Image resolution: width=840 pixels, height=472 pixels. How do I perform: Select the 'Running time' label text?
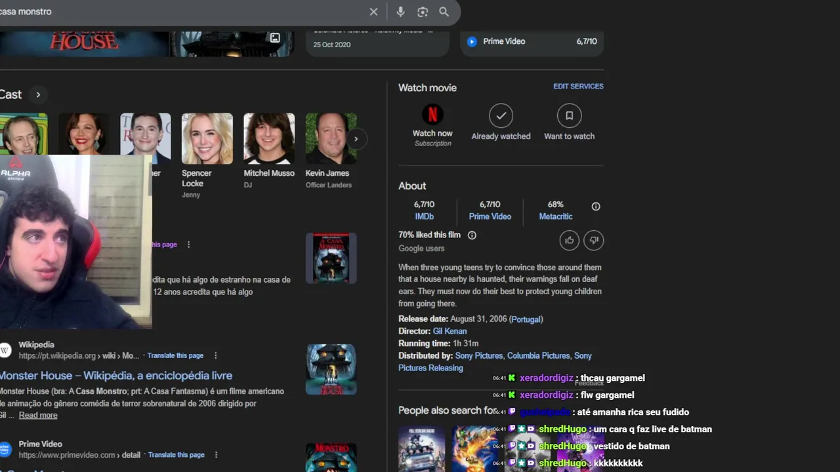pos(424,344)
